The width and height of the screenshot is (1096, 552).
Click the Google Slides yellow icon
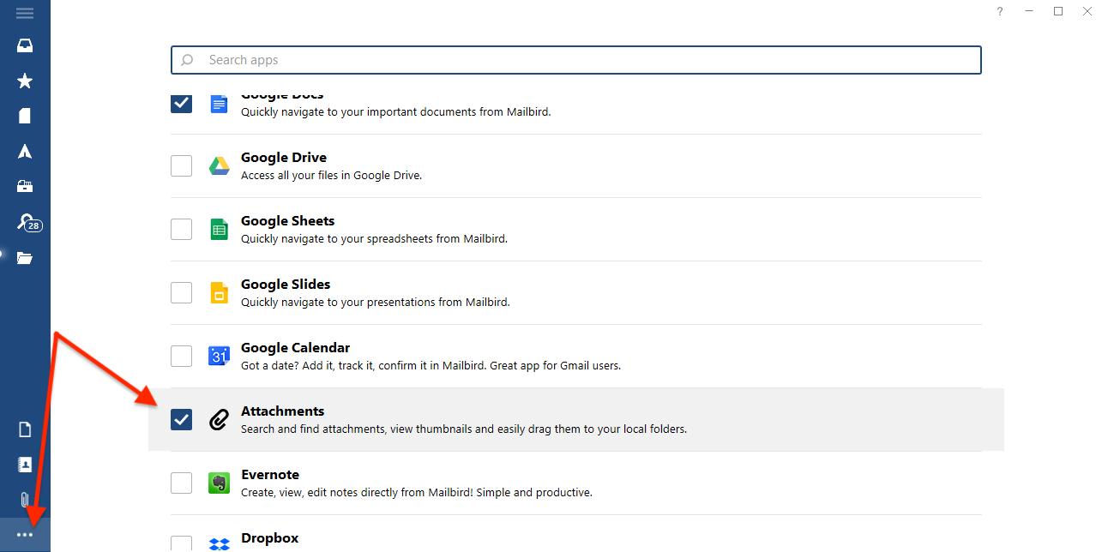pyautogui.click(x=219, y=292)
